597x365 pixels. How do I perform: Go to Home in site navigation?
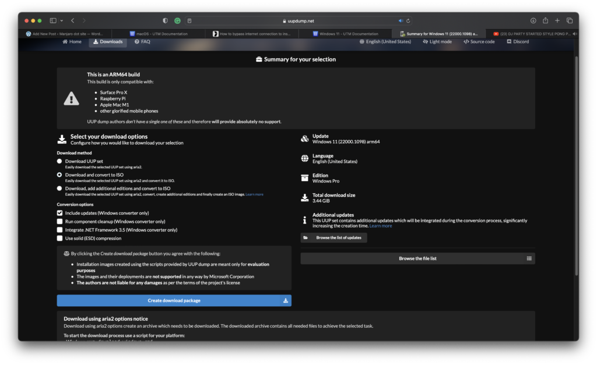(x=72, y=41)
